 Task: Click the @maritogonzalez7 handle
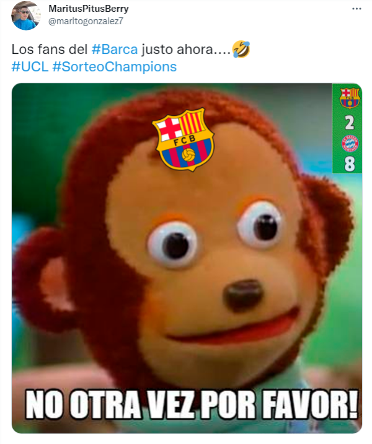(x=86, y=21)
